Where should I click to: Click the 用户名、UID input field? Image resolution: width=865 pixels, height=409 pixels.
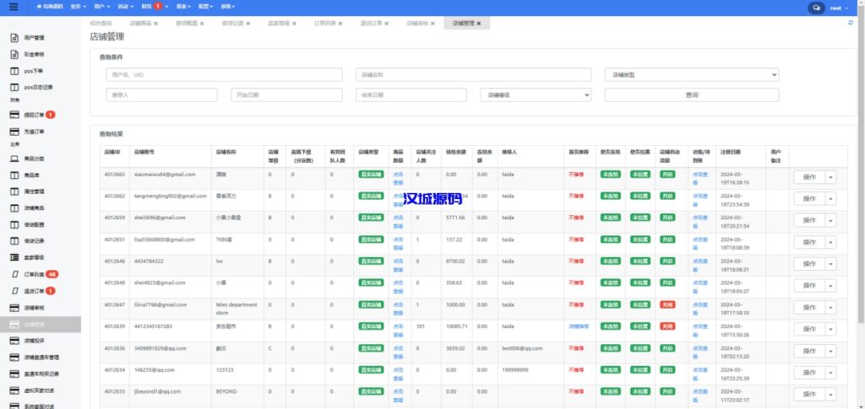point(224,75)
